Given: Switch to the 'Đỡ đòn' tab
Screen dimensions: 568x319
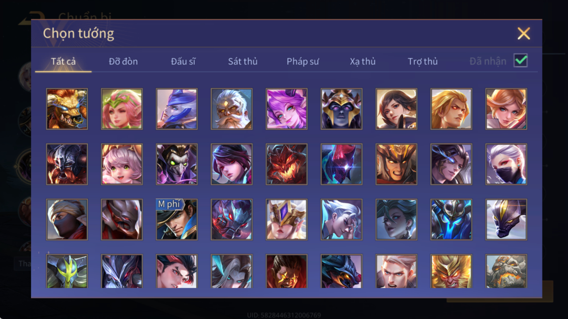Looking at the screenshot, I should click(123, 61).
